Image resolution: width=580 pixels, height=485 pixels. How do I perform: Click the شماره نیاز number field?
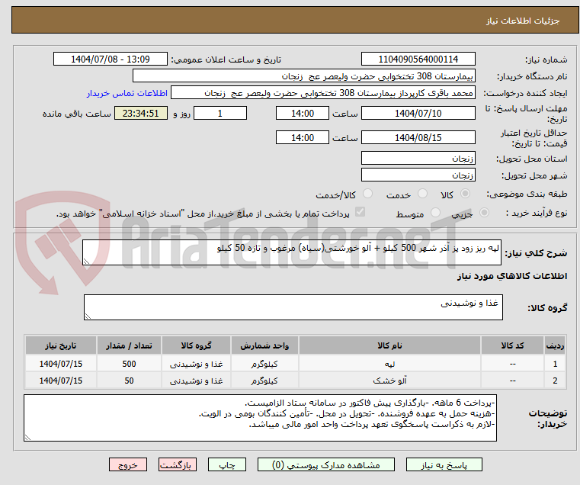click(x=418, y=59)
